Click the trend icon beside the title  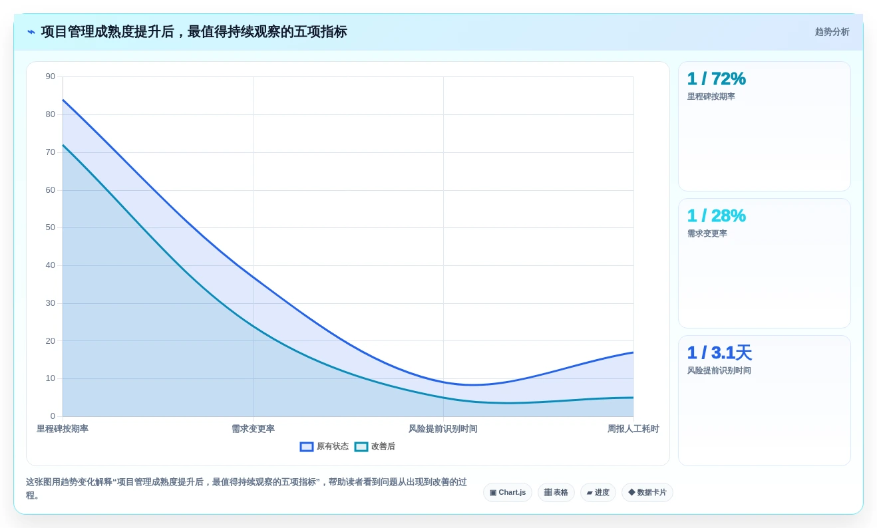point(31,32)
